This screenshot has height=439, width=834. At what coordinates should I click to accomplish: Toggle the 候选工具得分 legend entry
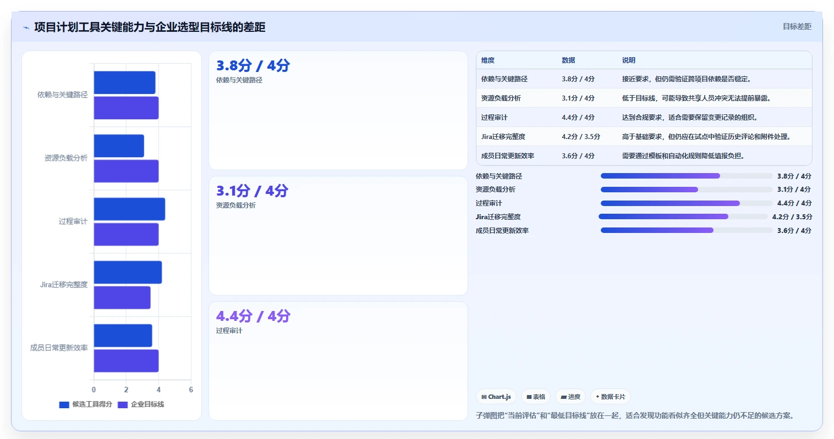coord(85,404)
